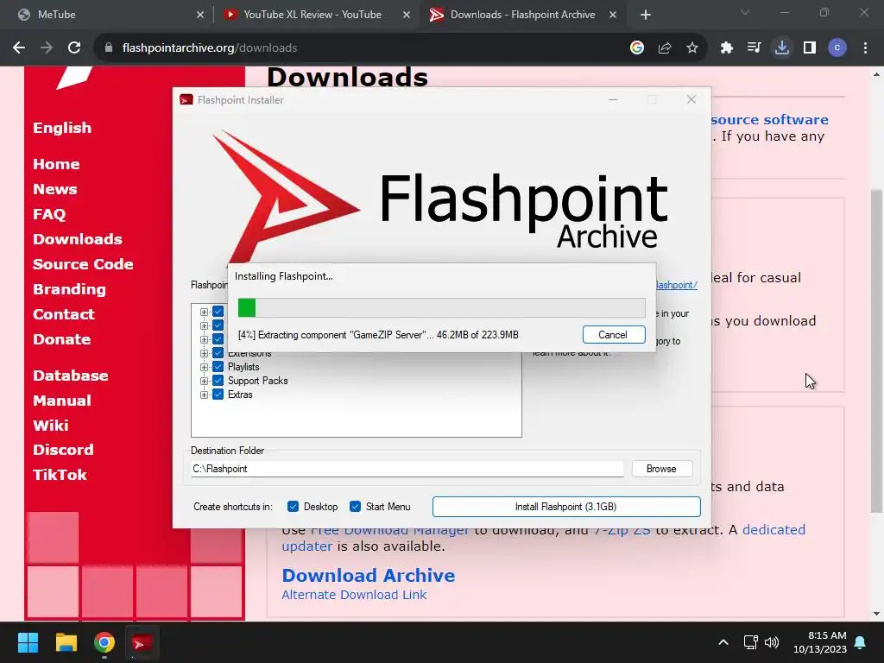Click the Destination Folder path field

pos(407,469)
